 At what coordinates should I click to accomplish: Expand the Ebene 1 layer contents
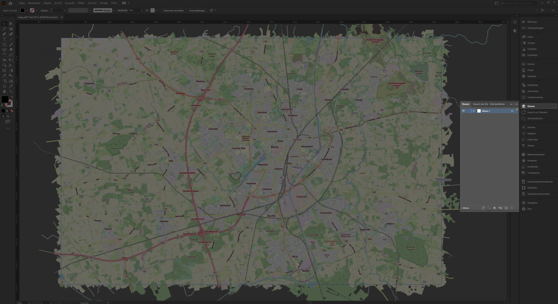473,111
